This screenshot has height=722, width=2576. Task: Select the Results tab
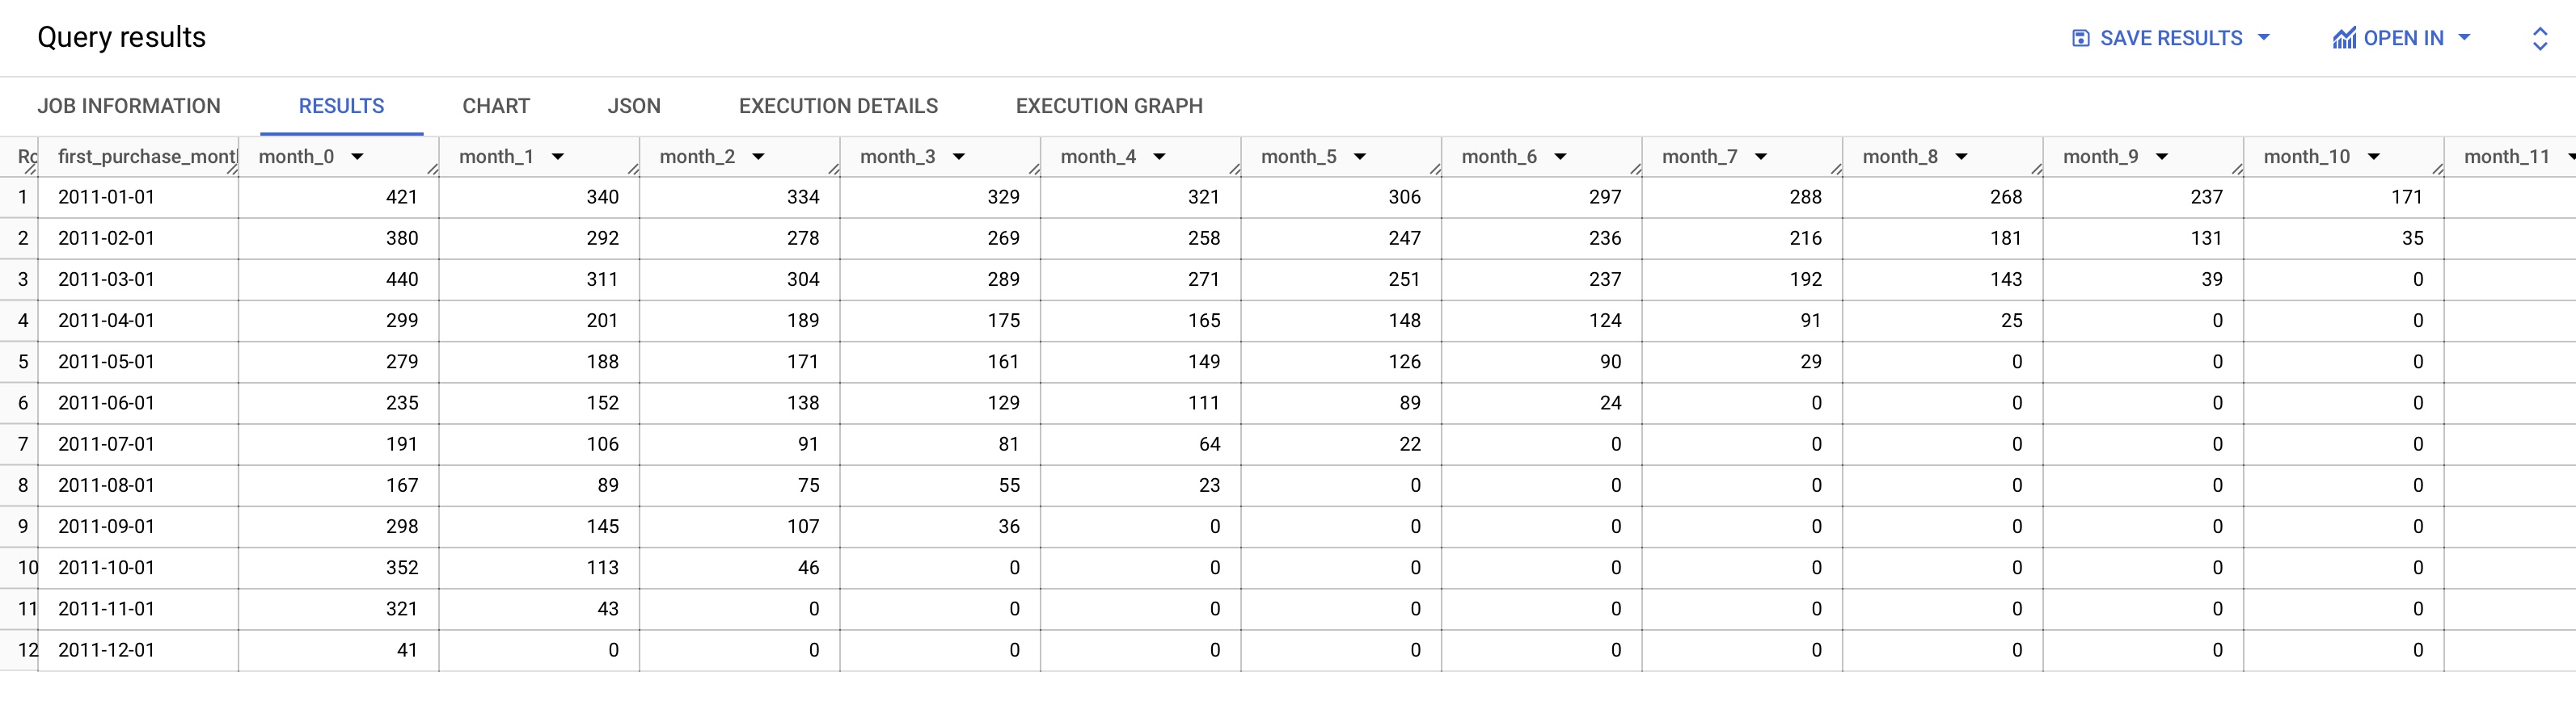pos(341,106)
